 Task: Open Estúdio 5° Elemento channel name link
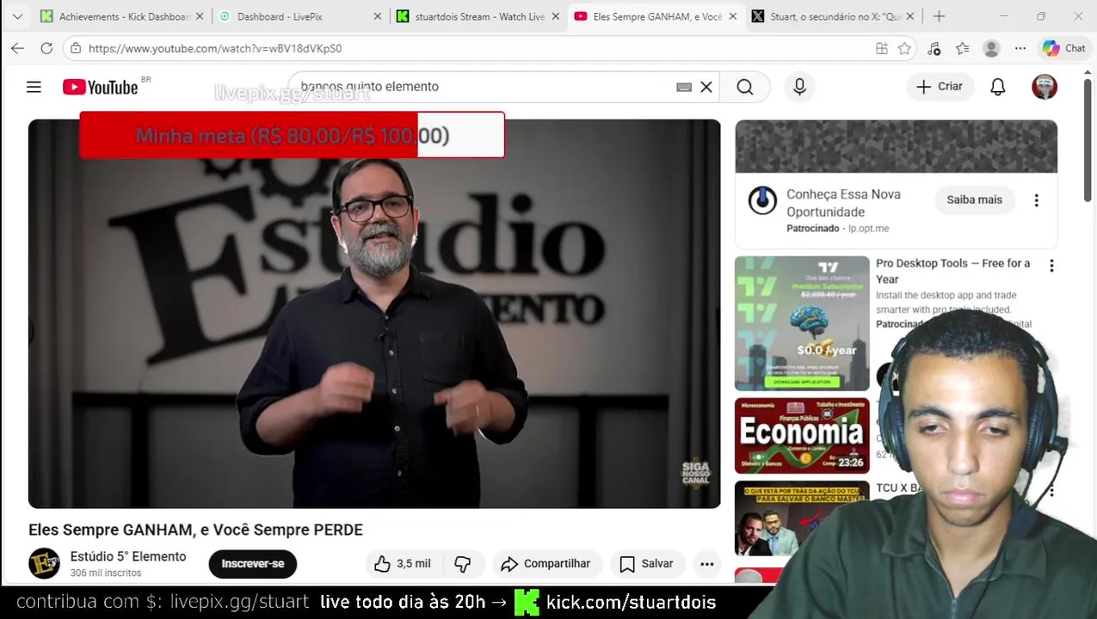coord(128,557)
